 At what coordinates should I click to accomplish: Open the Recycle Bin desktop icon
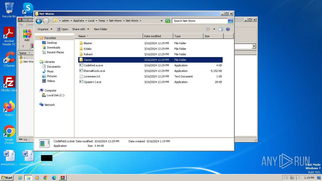[x=9, y=10]
